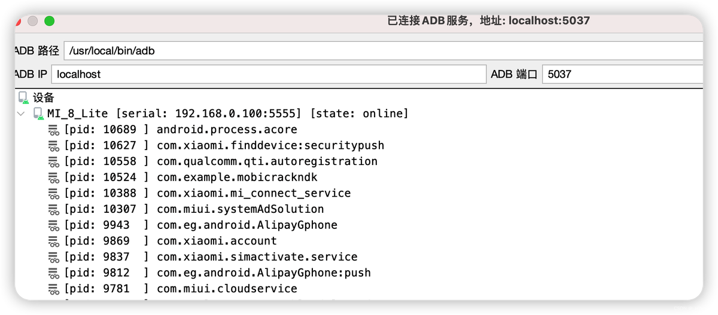Click the ADB path input field
This screenshot has width=718, height=315.
pyautogui.click(x=383, y=51)
